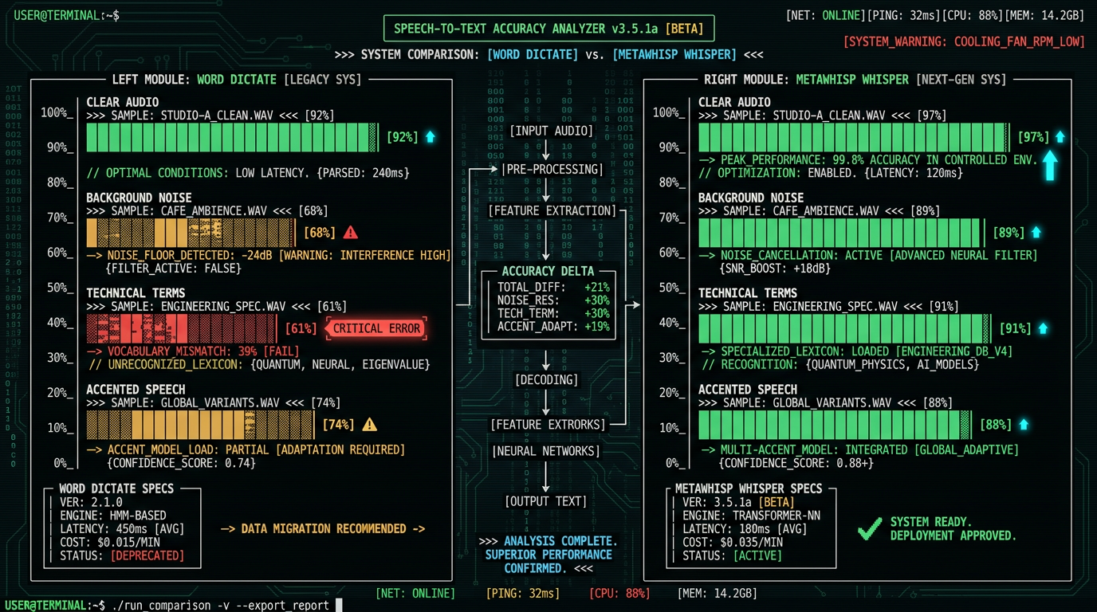Click the yellow [PING: 32ms] in the bottom status bar
The image size is (1097, 612).
point(523,593)
